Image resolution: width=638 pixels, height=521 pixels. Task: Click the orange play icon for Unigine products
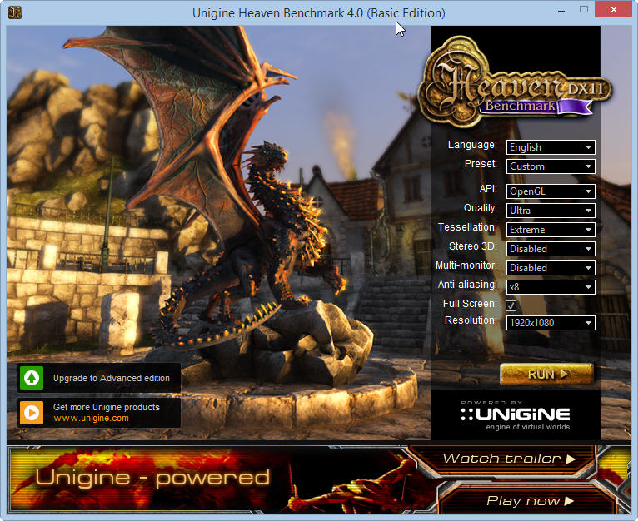[32, 413]
